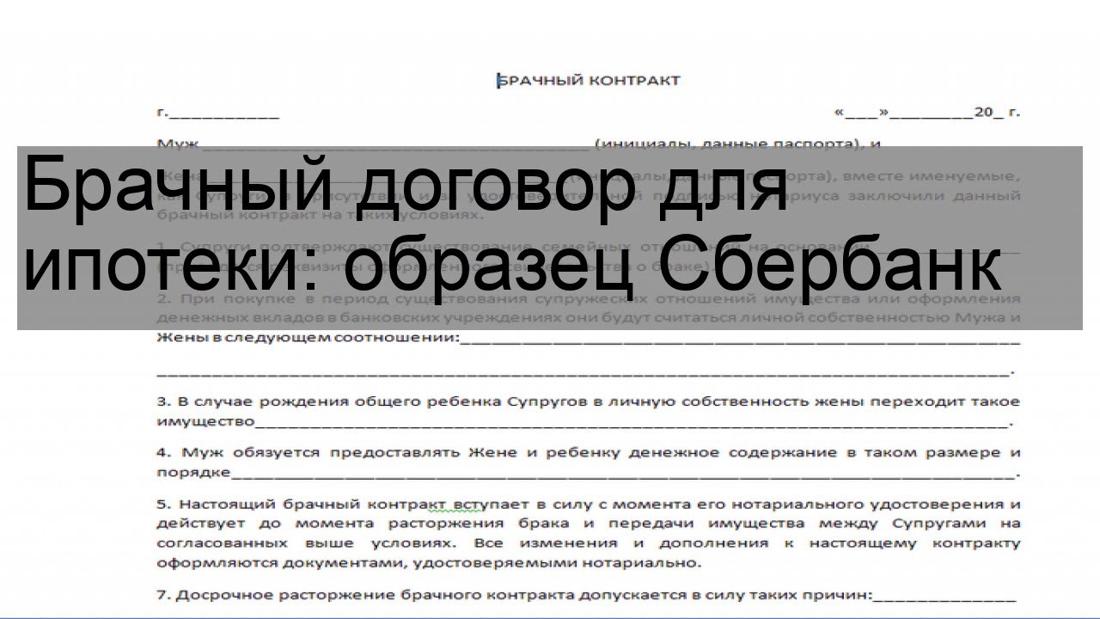Click the line "оформляются документами, удостоверяемыми нотариально."
The width and height of the screenshot is (1100, 619).
pos(429,564)
